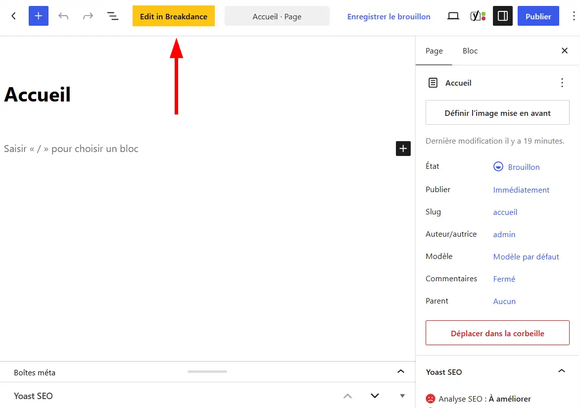
Task: Add a block with the black plus button
Action: coord(403,149)
